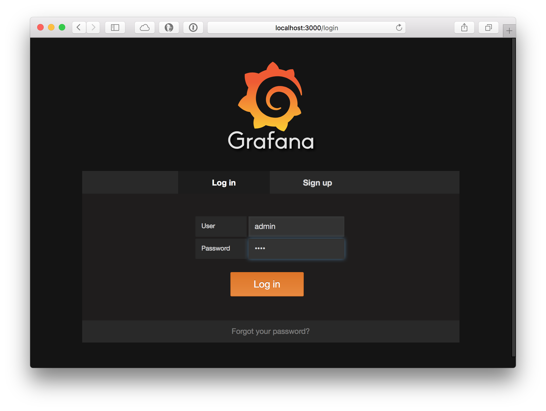Select the Log in tab
This screenshot has width=546, height=411.
(224, 183)
